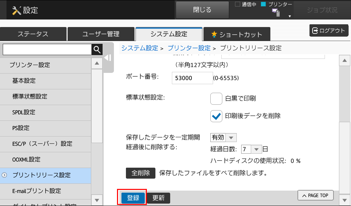Click the 閉じる button
351x206 pixels.
pyautogui.click(x=202, y=10)
